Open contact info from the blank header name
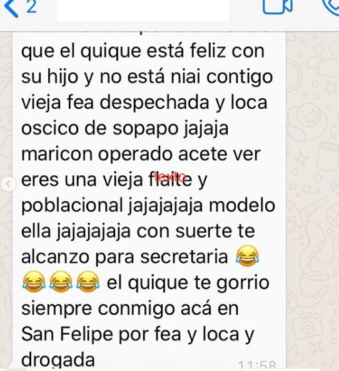This screenshot has width=339, height=371. coord(143,9)
